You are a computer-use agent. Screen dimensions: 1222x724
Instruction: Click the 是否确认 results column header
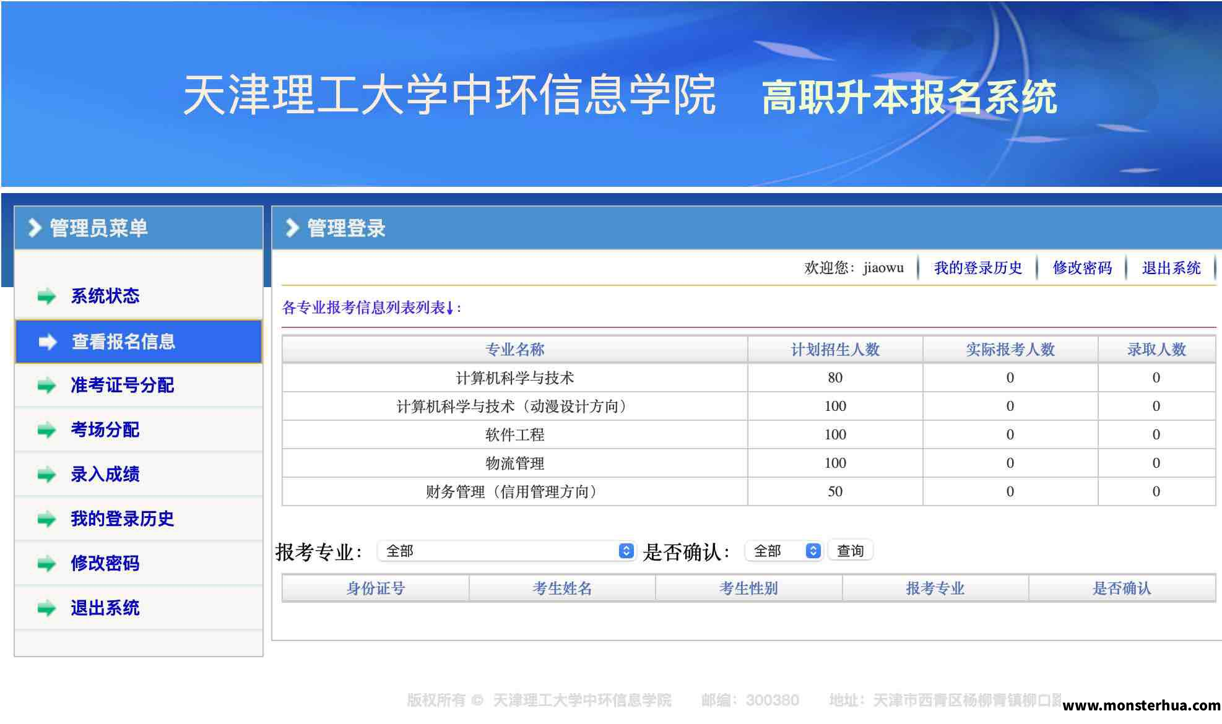1122,588
